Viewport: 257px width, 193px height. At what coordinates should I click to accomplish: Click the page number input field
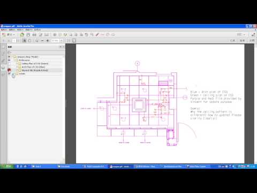[14, 41]
